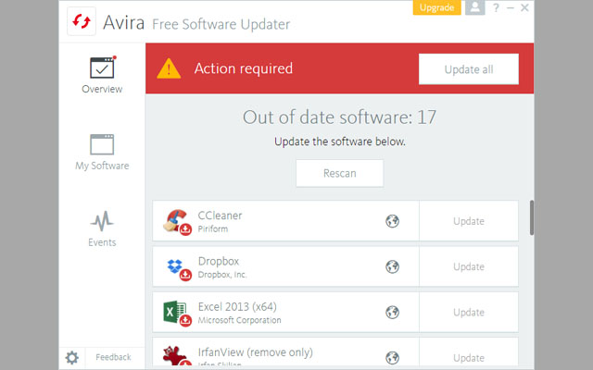Click the software list vertical scrollbar
593x370 pixels.
point(531,218)
